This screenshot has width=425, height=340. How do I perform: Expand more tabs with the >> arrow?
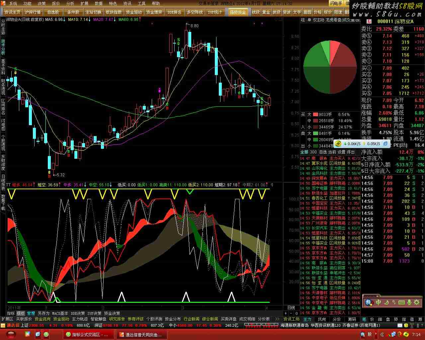point(277,319)
